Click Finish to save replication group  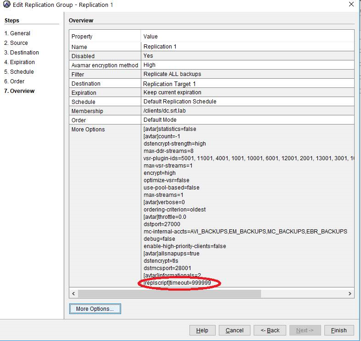339,330
